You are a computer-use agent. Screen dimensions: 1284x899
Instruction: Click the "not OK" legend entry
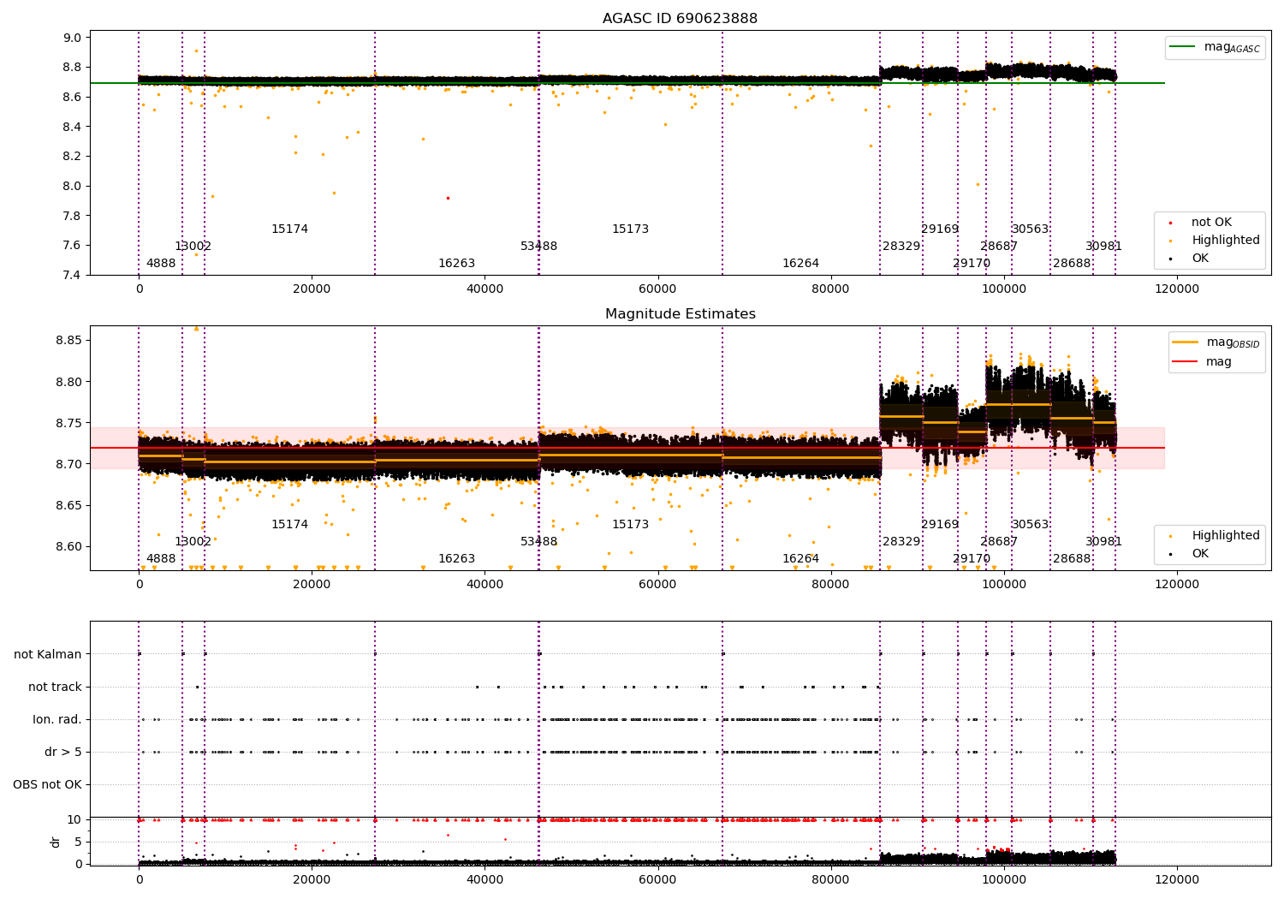[1211, 223]
